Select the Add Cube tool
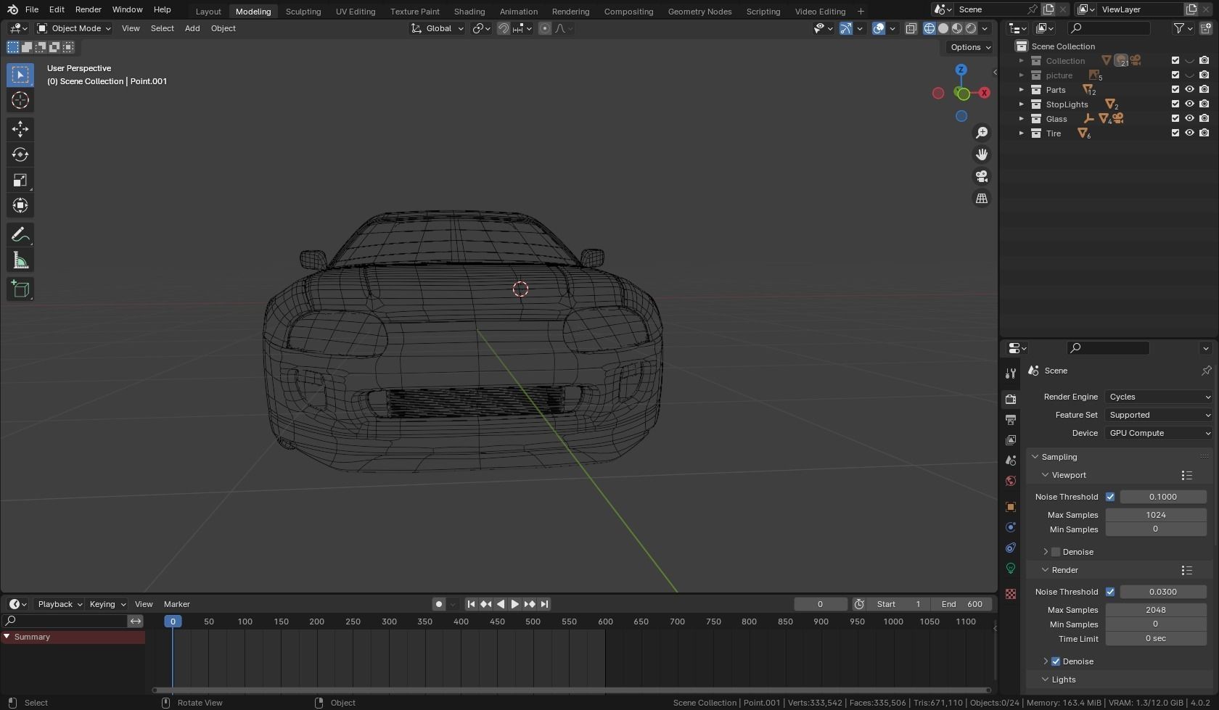 (x=20, y=289)
